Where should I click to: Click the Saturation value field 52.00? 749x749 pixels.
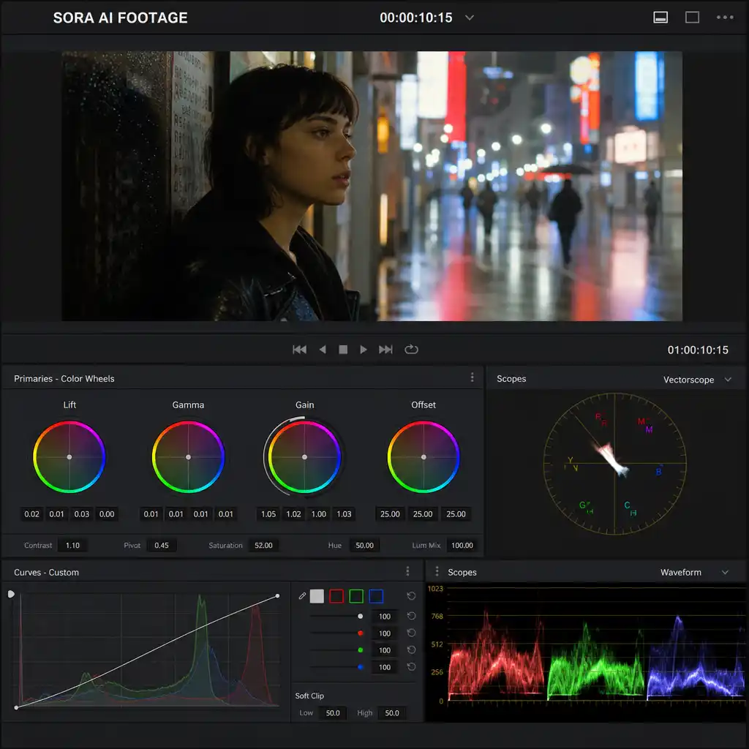click(x=263, y=545)
